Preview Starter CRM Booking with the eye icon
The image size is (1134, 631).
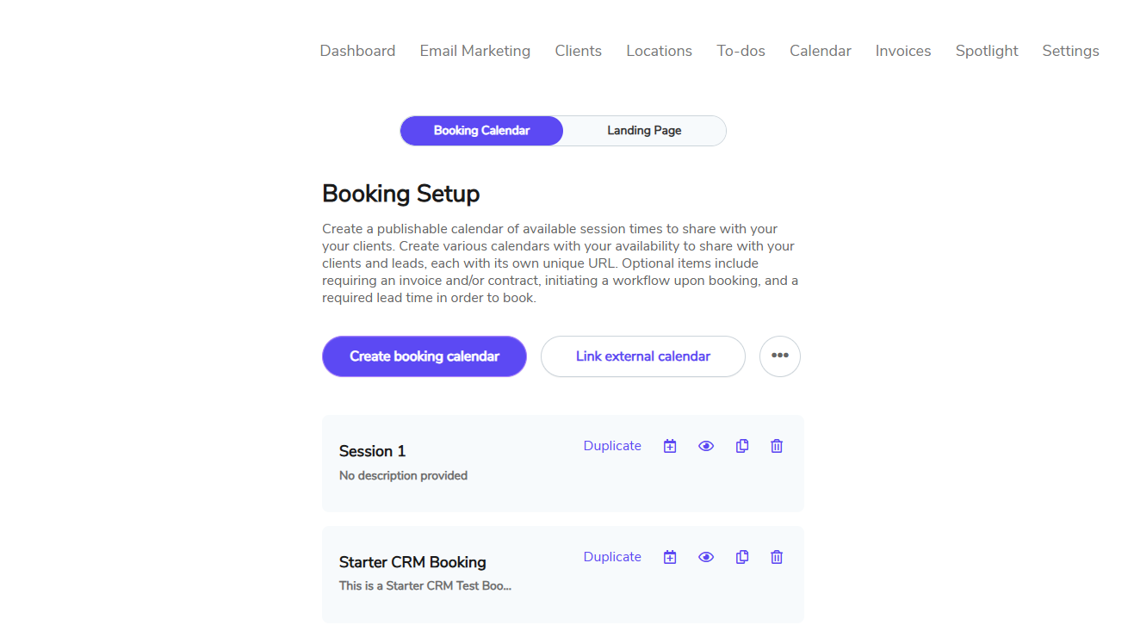coord(706,557)
